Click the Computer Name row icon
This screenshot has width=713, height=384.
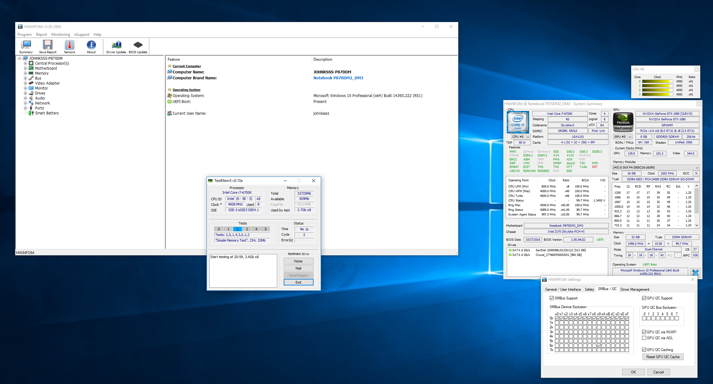pos(170,72)
